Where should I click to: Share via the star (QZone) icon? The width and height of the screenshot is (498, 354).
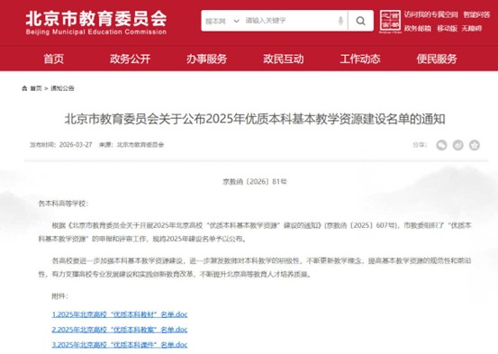tap(475, 145)
